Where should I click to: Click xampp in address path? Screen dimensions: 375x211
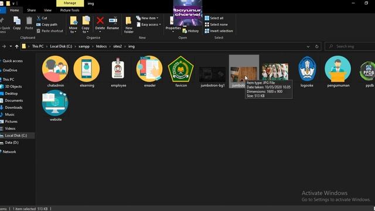click(84, 46)
